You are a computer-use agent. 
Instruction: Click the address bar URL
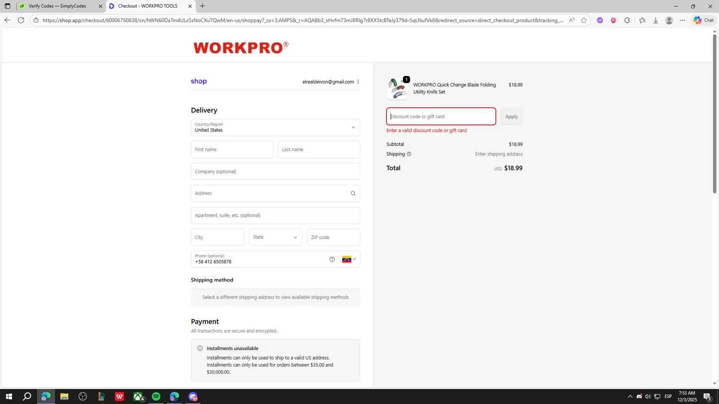tap(302, 20)
